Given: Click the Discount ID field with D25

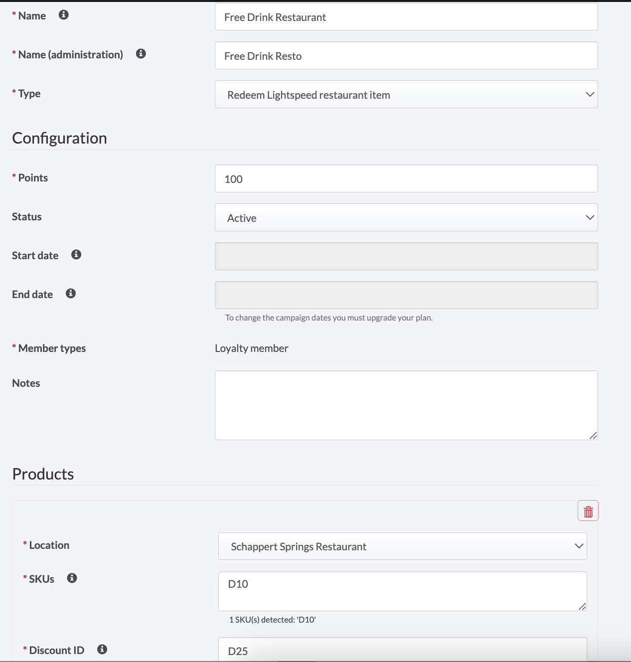Looking at the screenshot, I should click(x=403, y=650).
